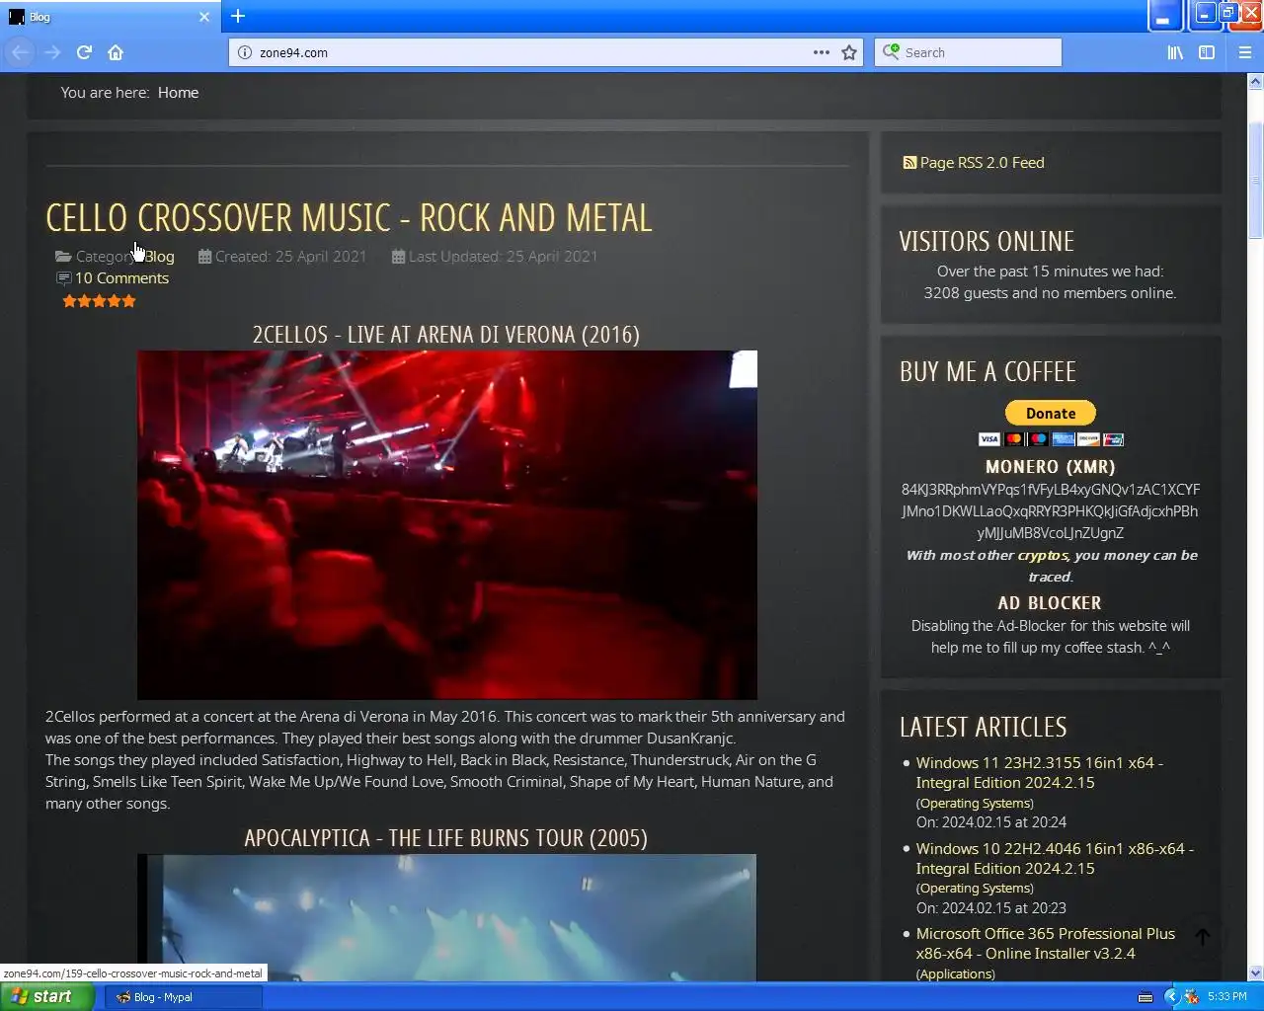Click the 2Cellos - Live at Arena heading
This screenshot has height=1011, width=1264.
(446, 335)
